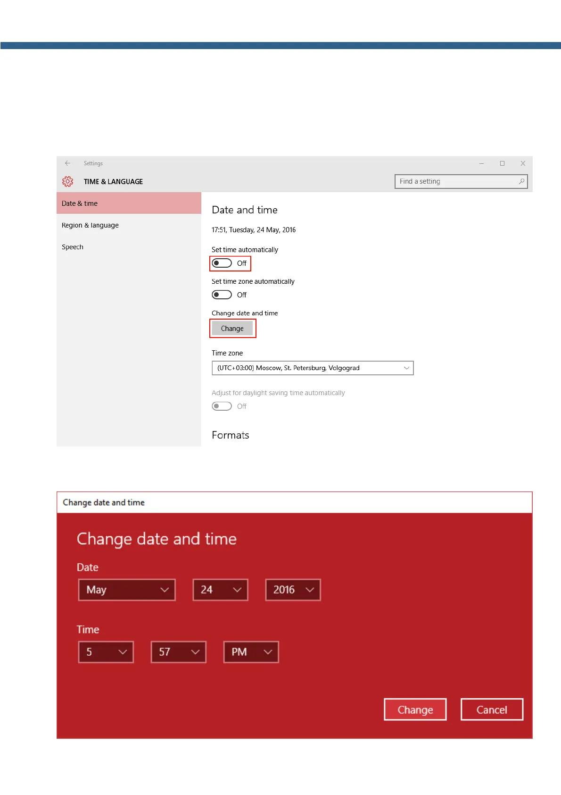Viewport: 561px width, 795px height.
Task: Open the day 24 dropdown
Action: (x=220, y=590)
